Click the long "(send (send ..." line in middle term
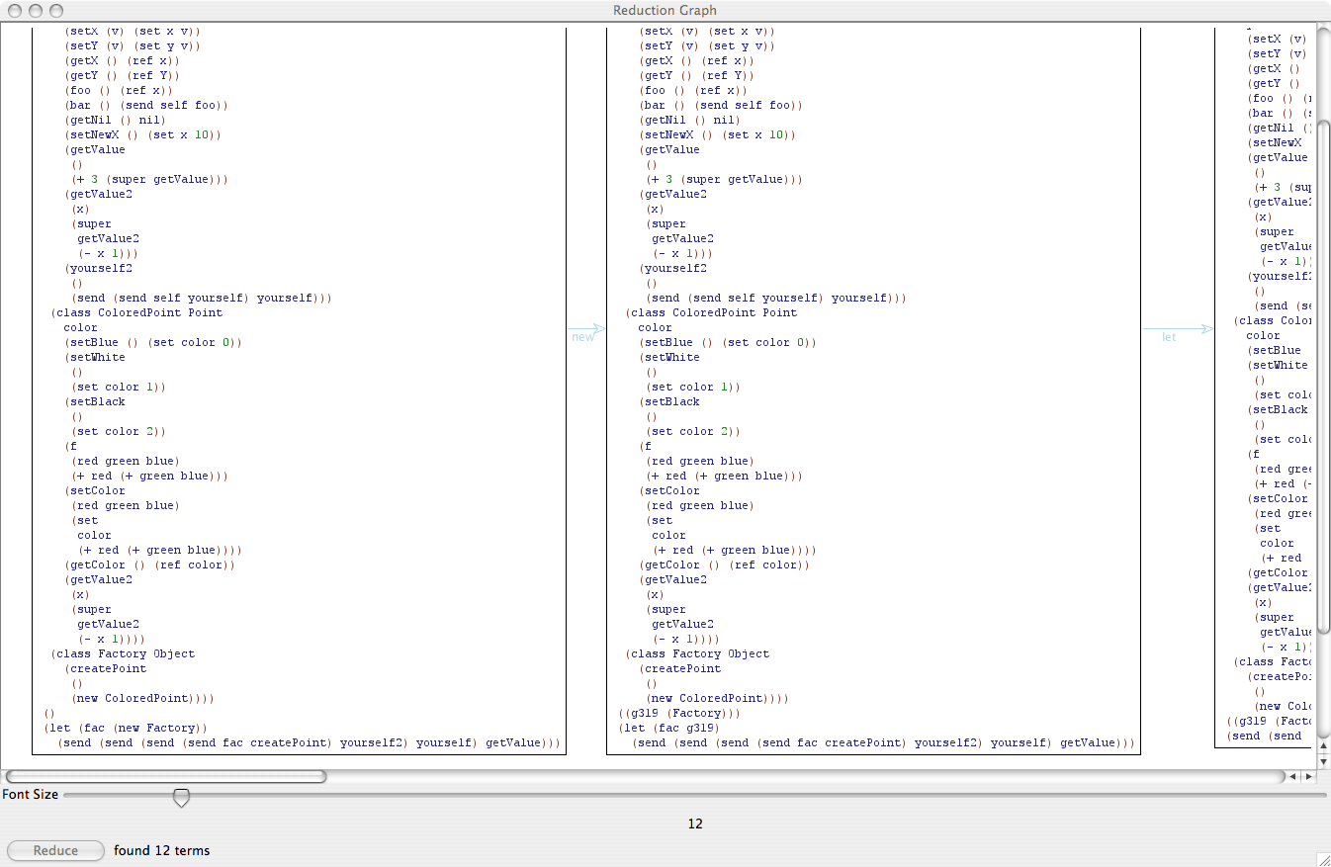This screenshot has height=867, width=1331. (x=884, y=742)
